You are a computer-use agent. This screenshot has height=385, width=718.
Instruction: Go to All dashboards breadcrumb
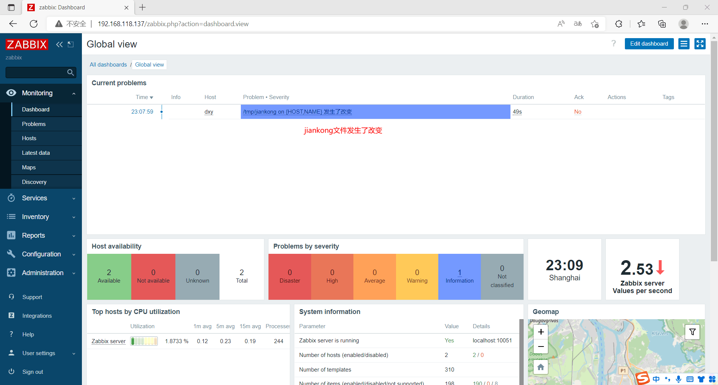[108, 65]
